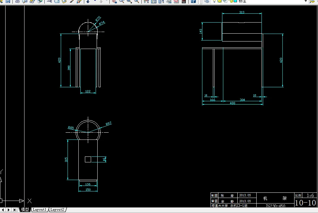Click the Save floppy disk icon

8,1
